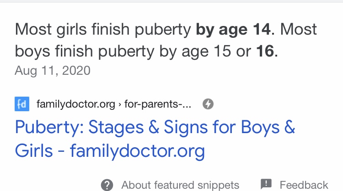Click the Feedback text link
Screen dimensions: 343x191
(x=304, y=185)
